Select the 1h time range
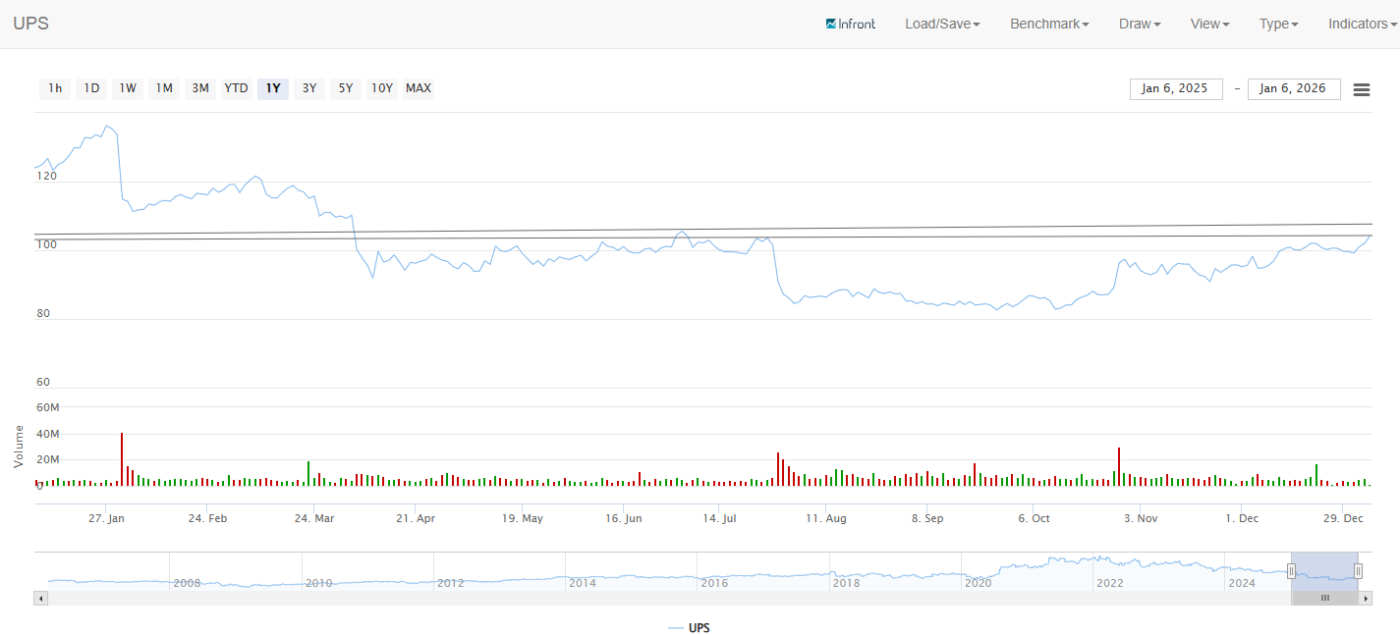Screen dimensions: 1400x635 [55, 88]
